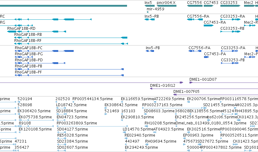Select protein RhoGAP18B-PB label
Viewport: 258px width, 152px height.
28,66
